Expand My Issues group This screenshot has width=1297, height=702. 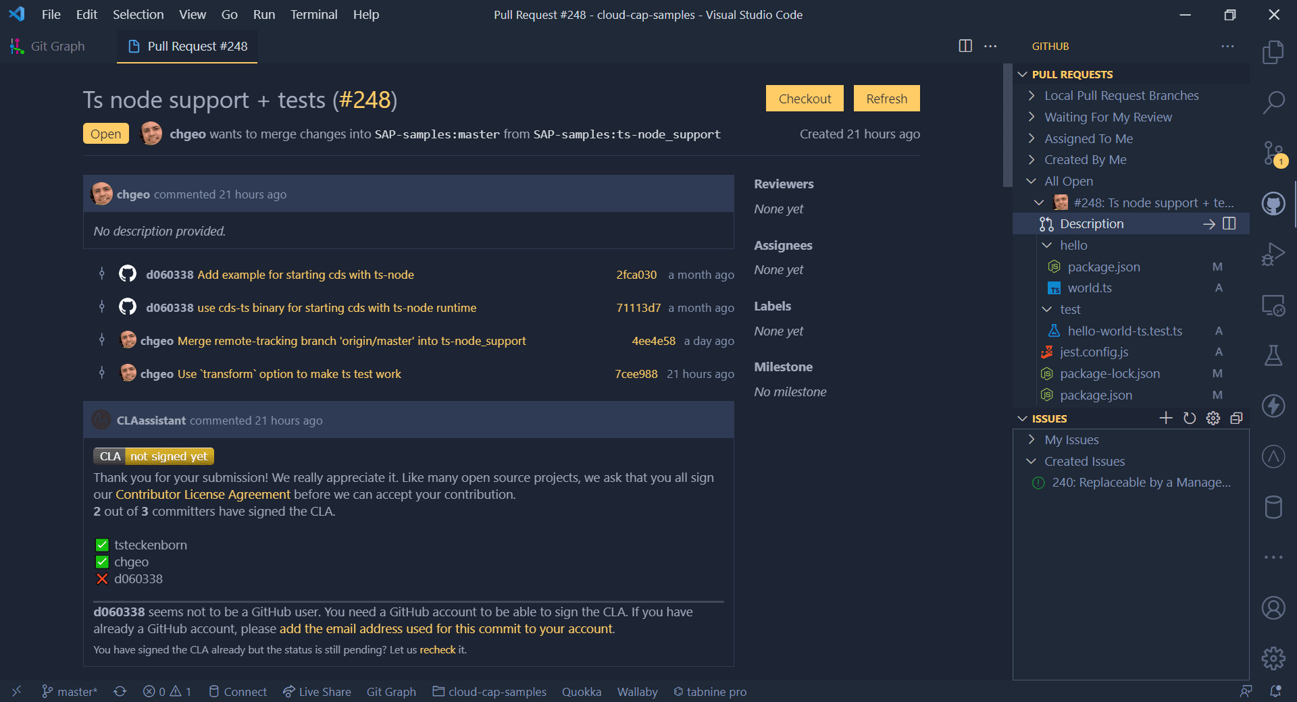point(1032,439)
